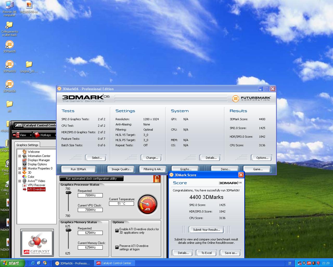Click the ATI Overdrive red arrow icon
This screenshot has width=333, height=267.
pos(24,189)
